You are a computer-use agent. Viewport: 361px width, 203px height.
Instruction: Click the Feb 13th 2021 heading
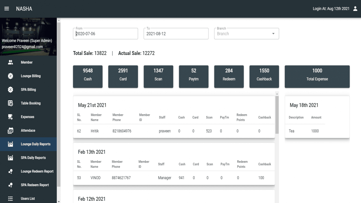92,152
